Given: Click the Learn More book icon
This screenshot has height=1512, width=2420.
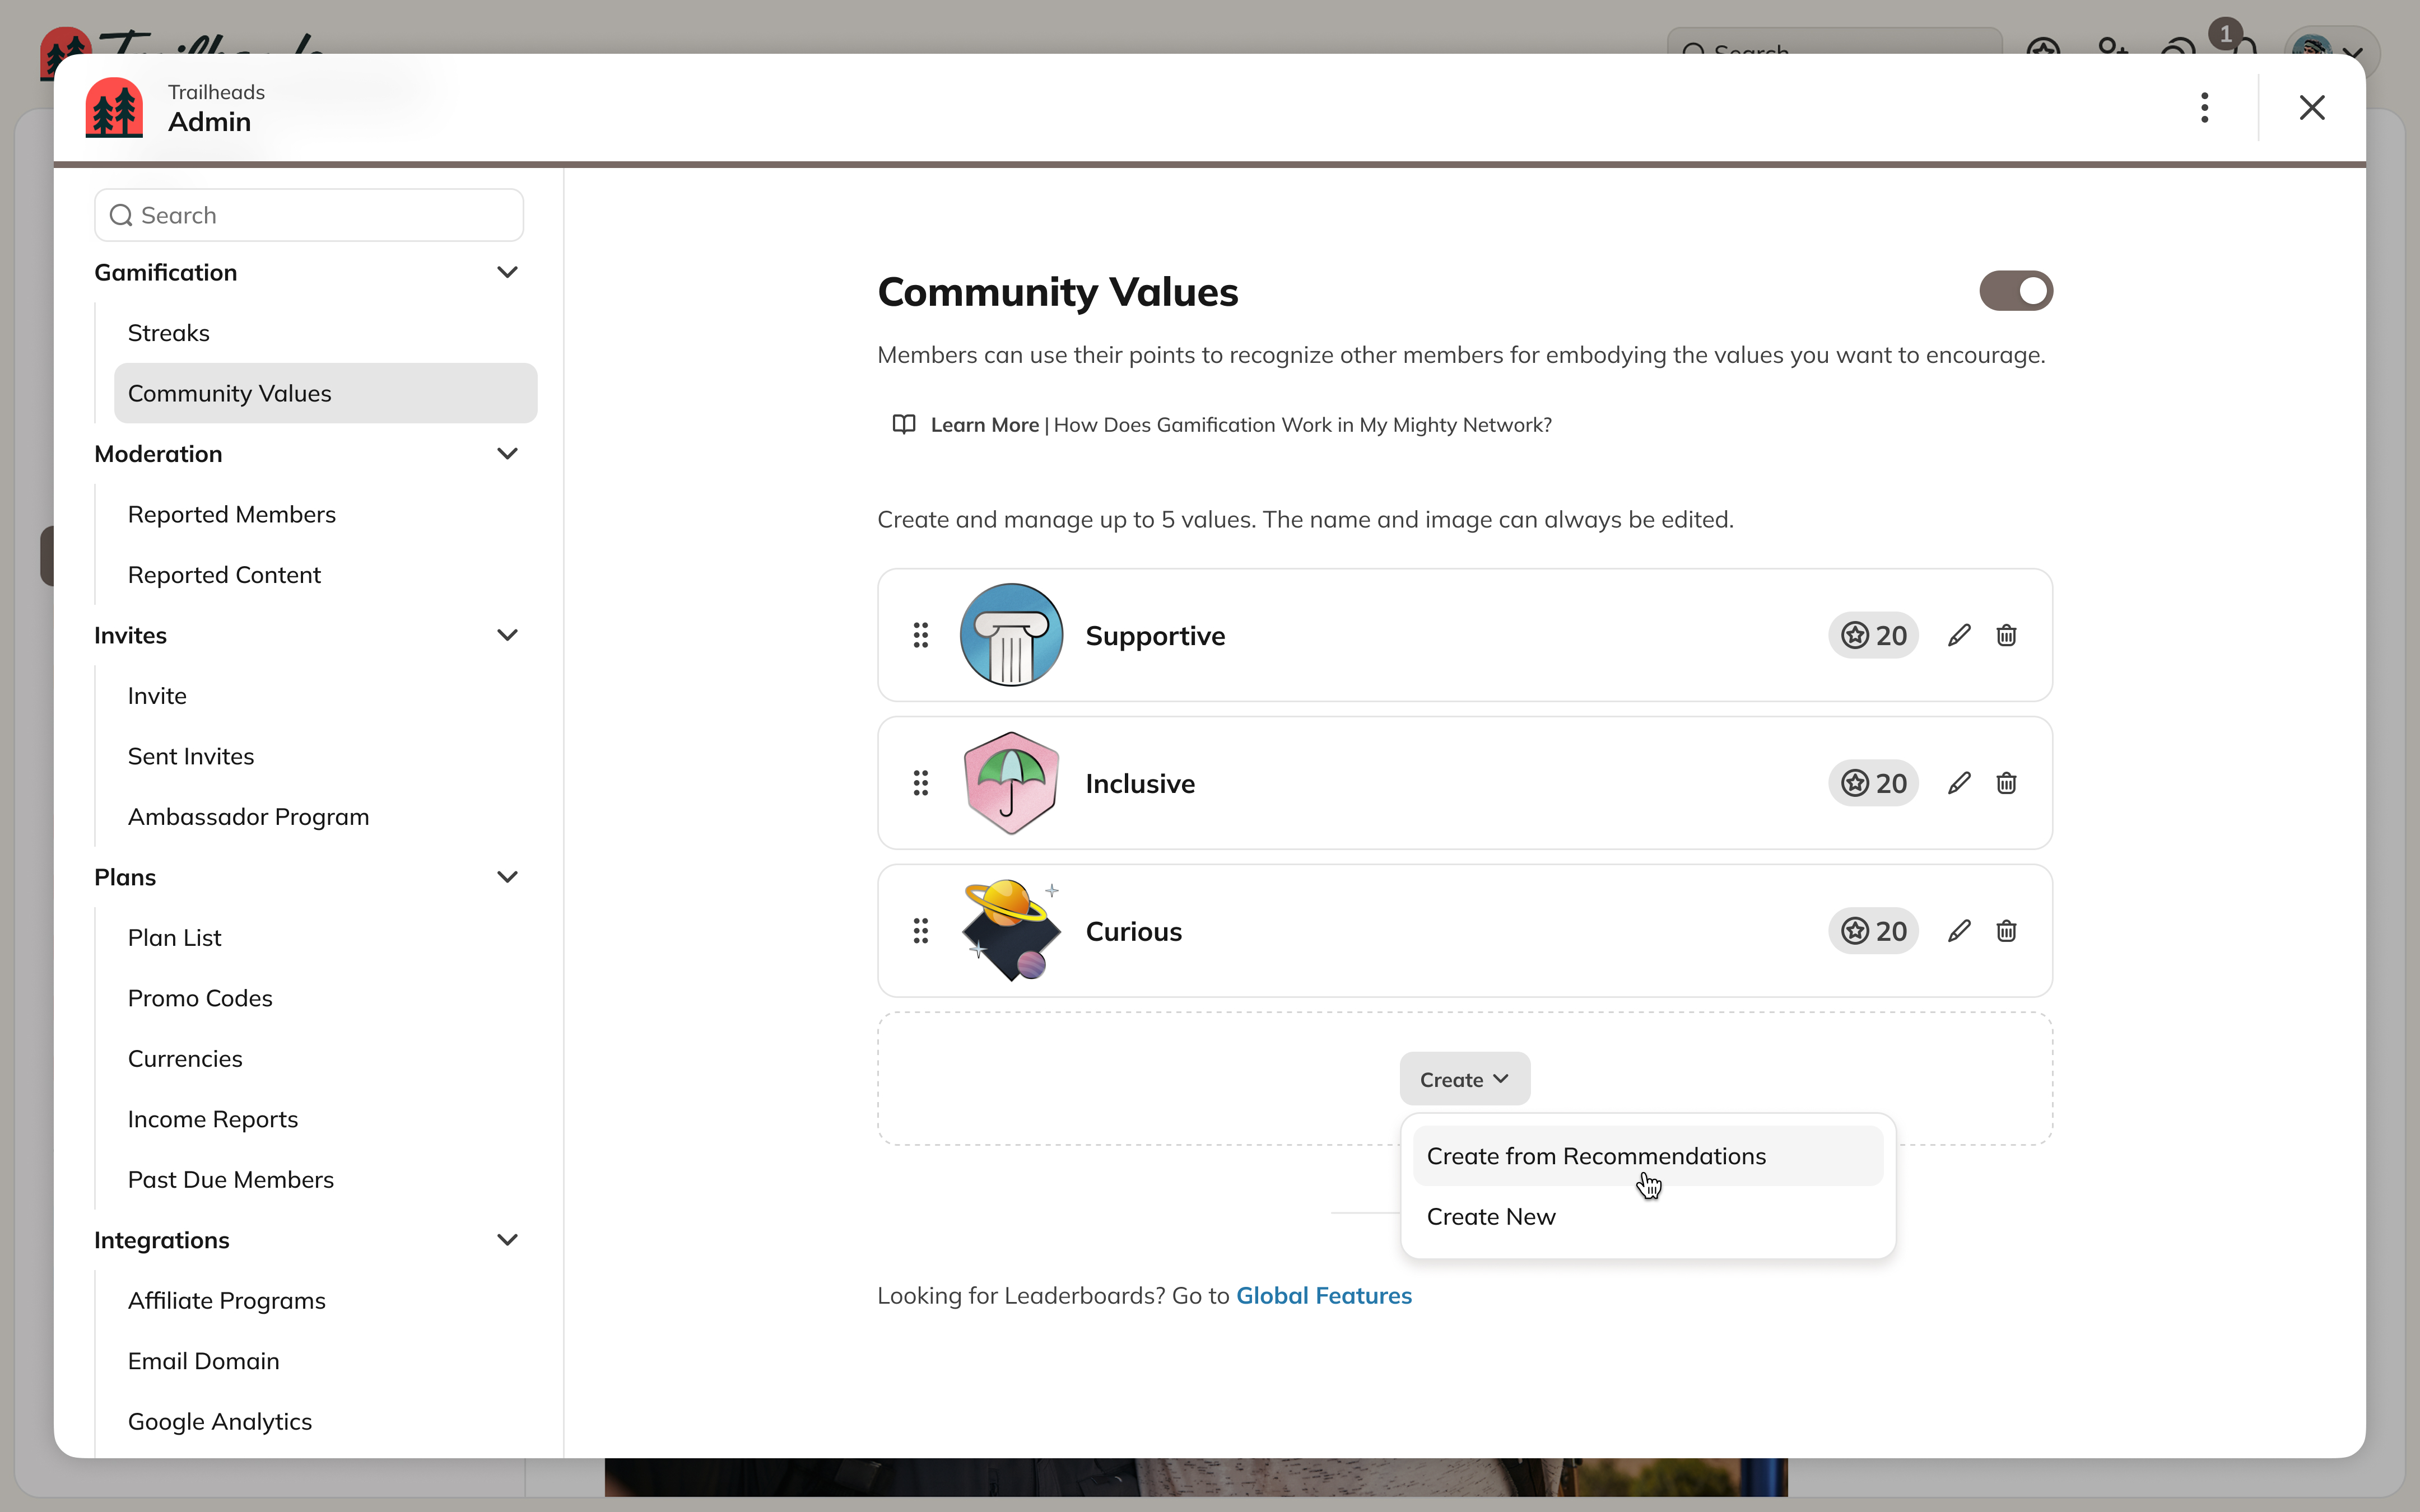Looking at the screenshot, I should (x=904, y=425).
